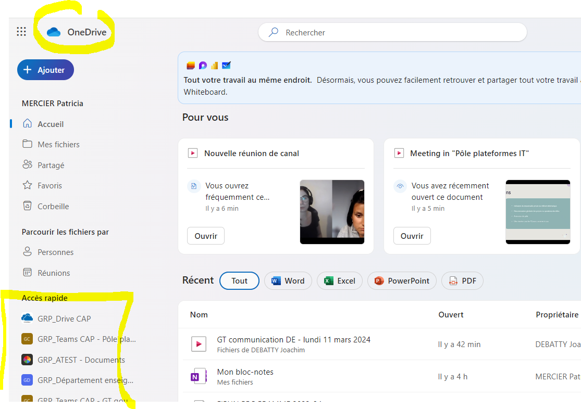Open Mon bloc-notes OneNote file
Image resolution: width=581 pixels, height=409 pixels.
pyautogui.click(x=245, y=372)
